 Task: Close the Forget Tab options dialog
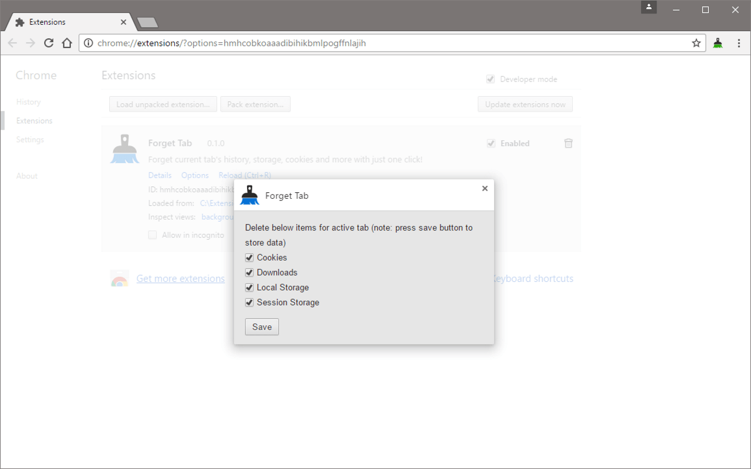click(485, 188)
